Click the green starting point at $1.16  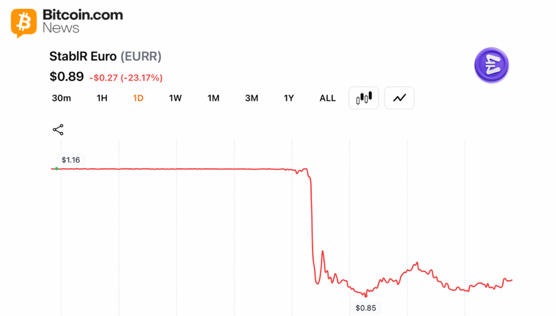[x=57, y=169]
